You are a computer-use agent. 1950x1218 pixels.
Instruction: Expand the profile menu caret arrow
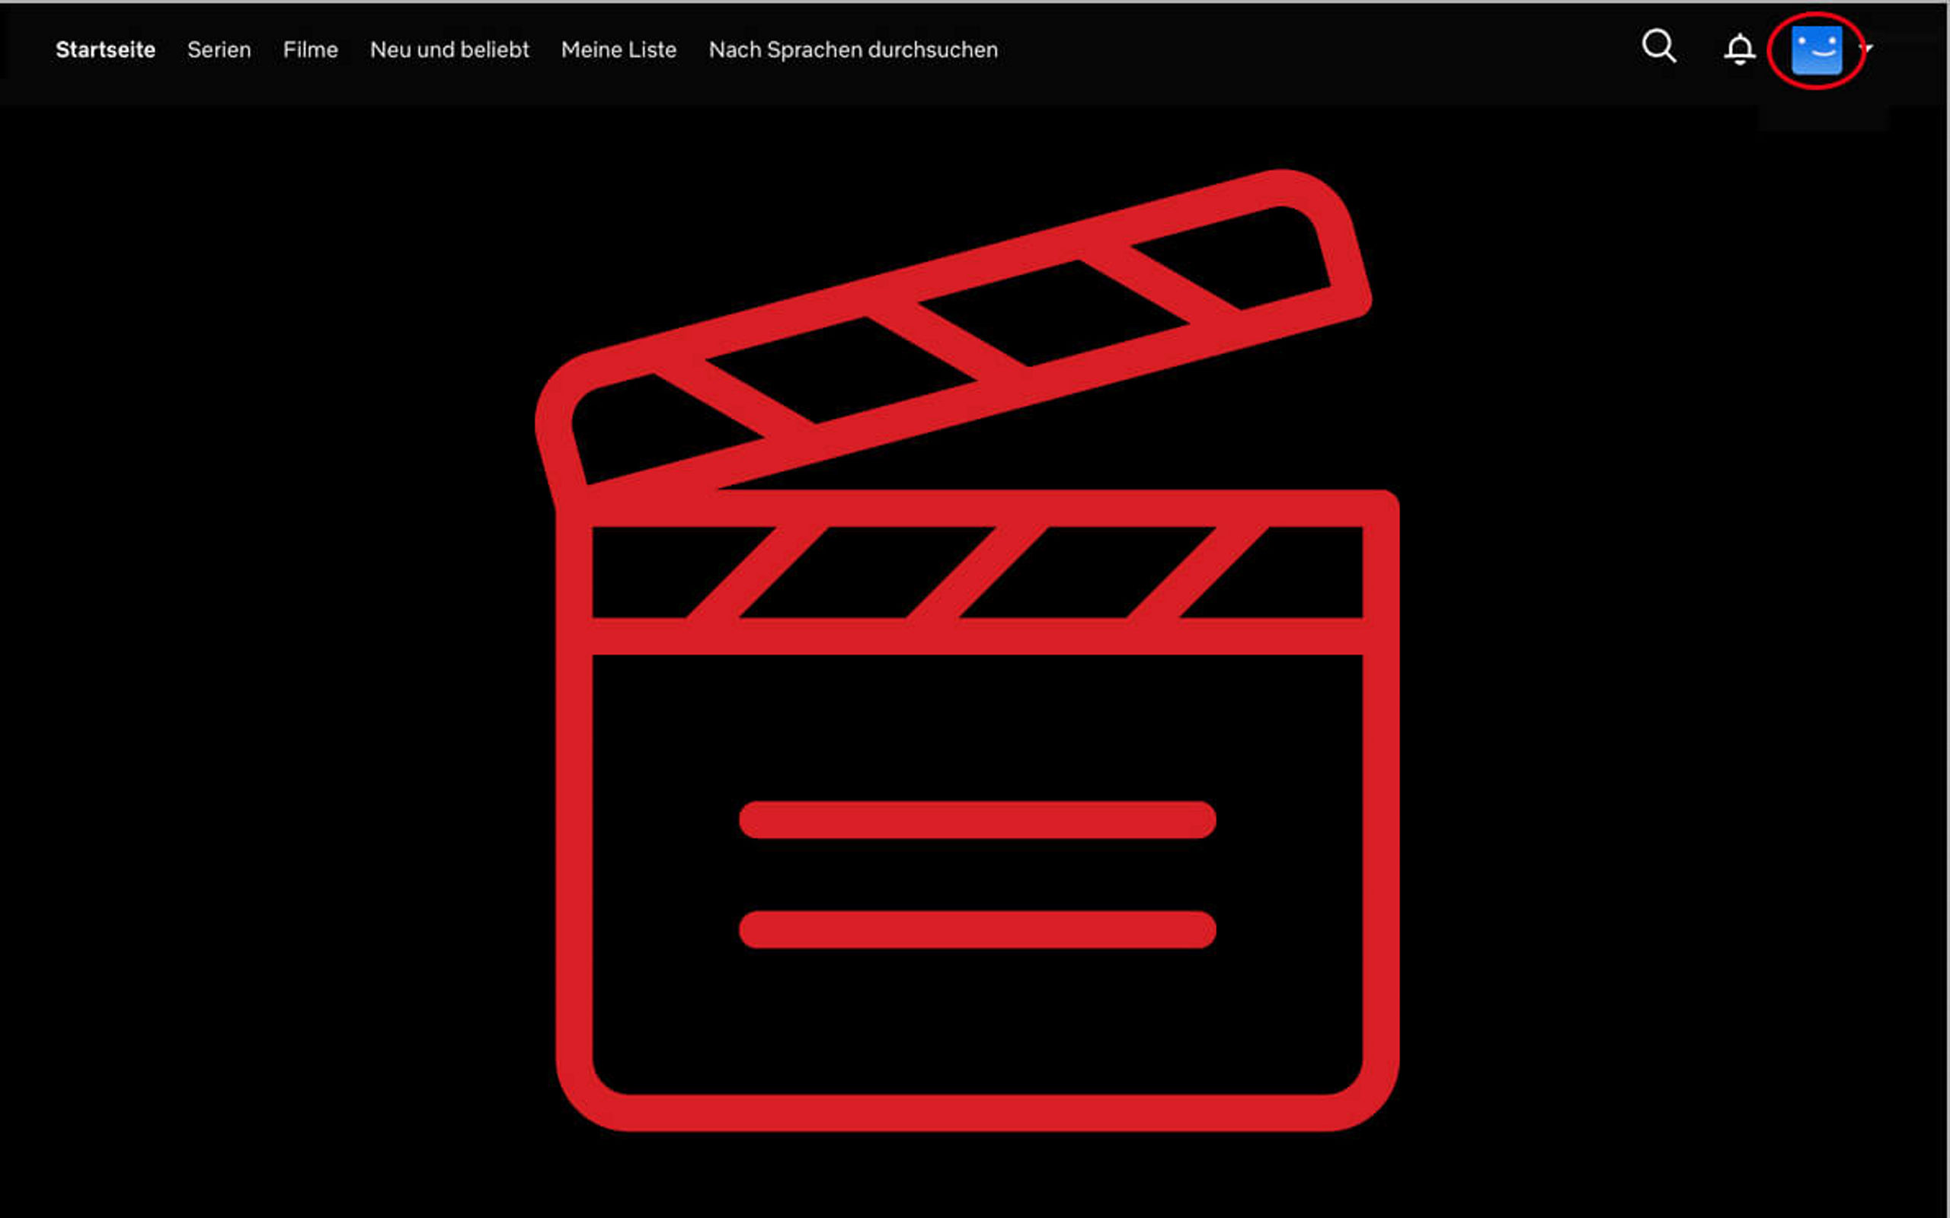[x=1866, y=48]
